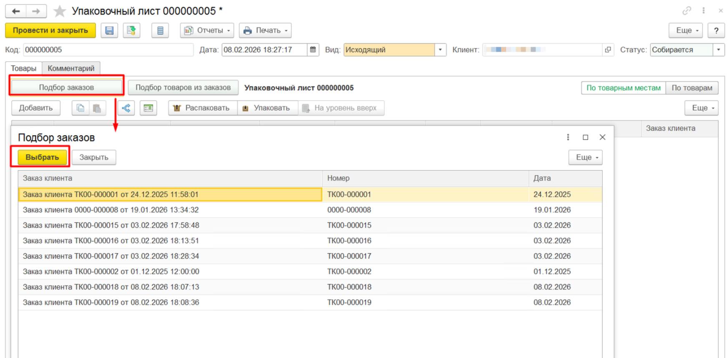Save the document with the floppy disk icon
728x358 pixels.
(x=109, y=30)
